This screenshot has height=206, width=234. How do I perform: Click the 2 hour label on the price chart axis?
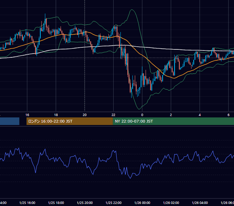pyautogui.click(x=171, y=115)
